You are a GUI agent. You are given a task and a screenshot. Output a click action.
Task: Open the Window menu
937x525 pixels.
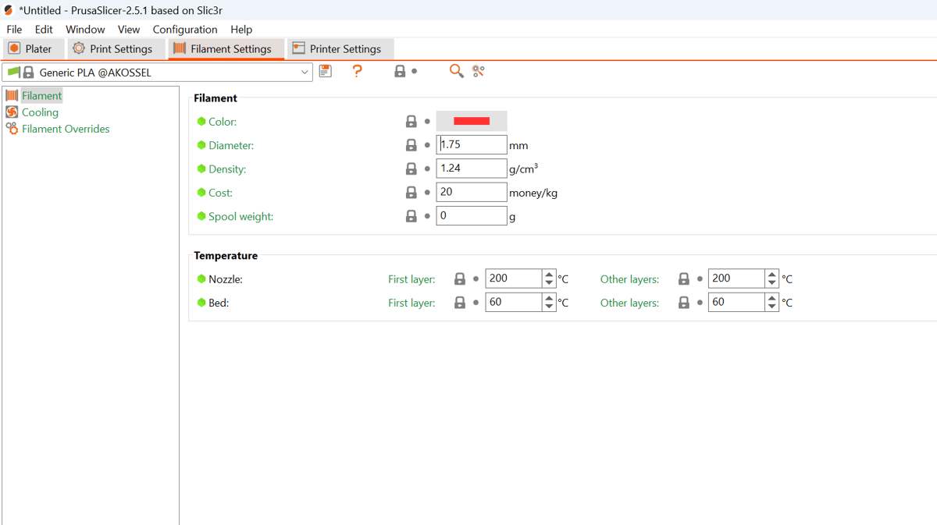(85, 29)
